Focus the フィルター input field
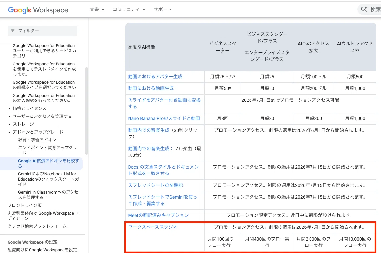Viewport: 381px width, 253px height. click(x=42, y=31)
